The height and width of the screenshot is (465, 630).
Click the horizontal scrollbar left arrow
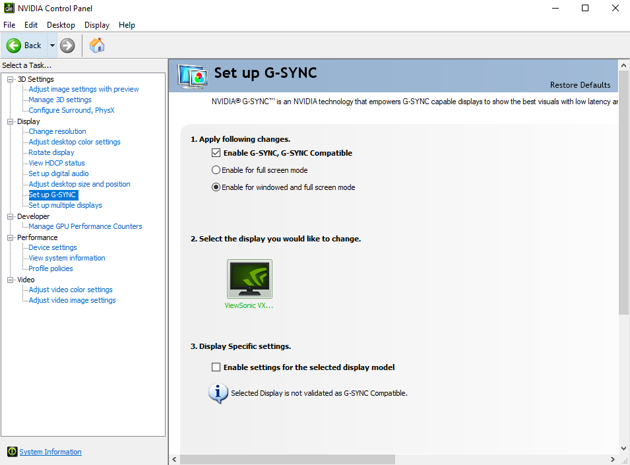[174, 459]
